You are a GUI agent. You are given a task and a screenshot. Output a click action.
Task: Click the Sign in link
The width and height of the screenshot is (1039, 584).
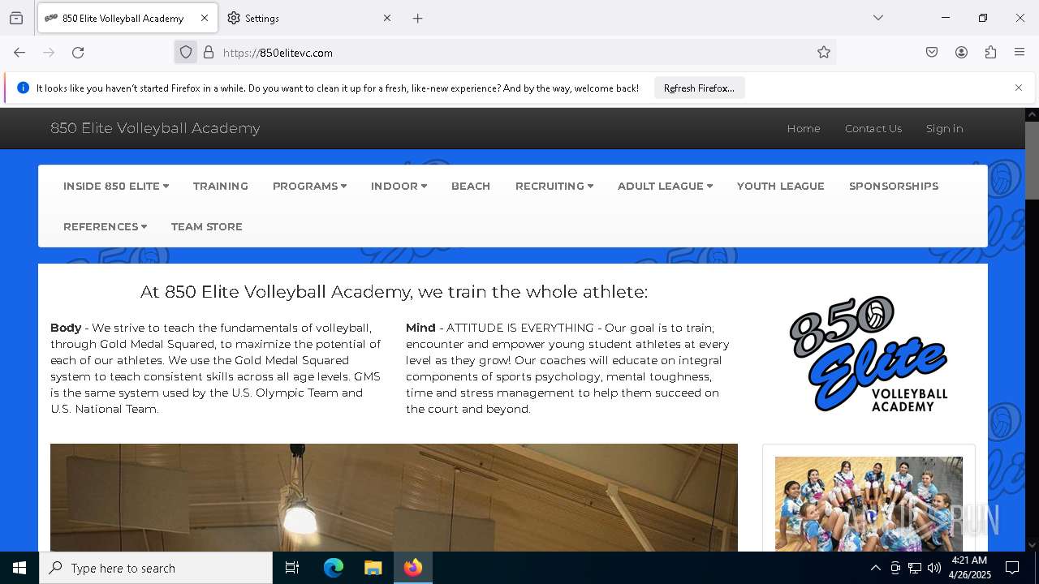[x=944, y=128]
